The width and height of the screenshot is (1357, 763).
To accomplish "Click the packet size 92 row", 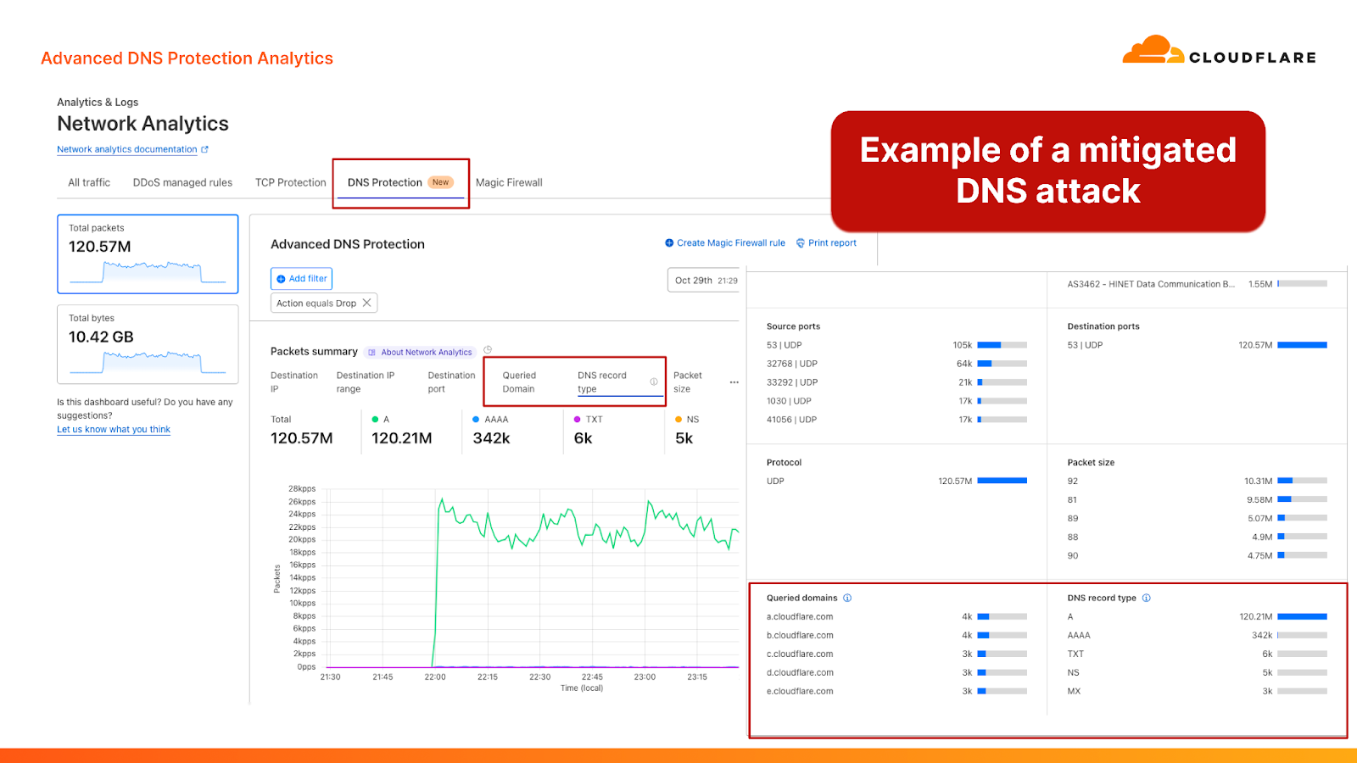I will point(1197,482).
